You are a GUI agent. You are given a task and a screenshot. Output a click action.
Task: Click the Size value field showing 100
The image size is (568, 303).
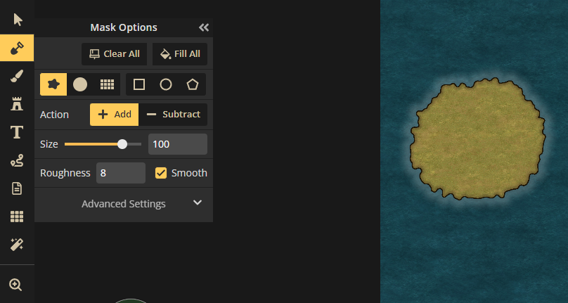tap(178, 144)
